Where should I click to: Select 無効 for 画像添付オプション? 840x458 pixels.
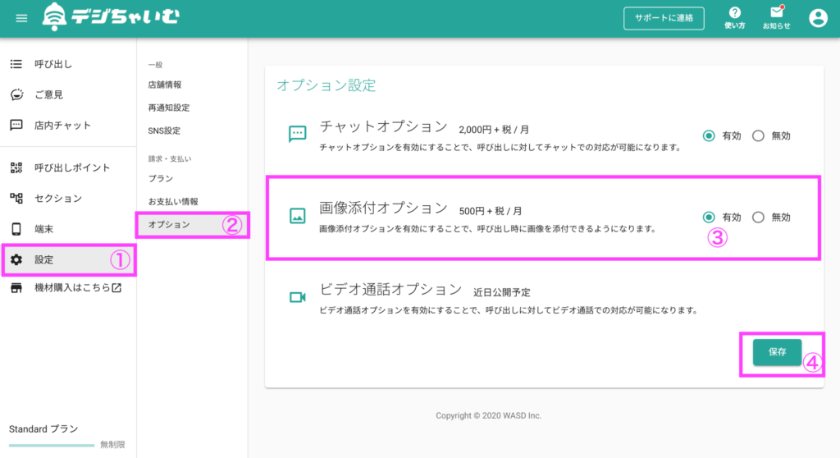[x=758, y=218]
